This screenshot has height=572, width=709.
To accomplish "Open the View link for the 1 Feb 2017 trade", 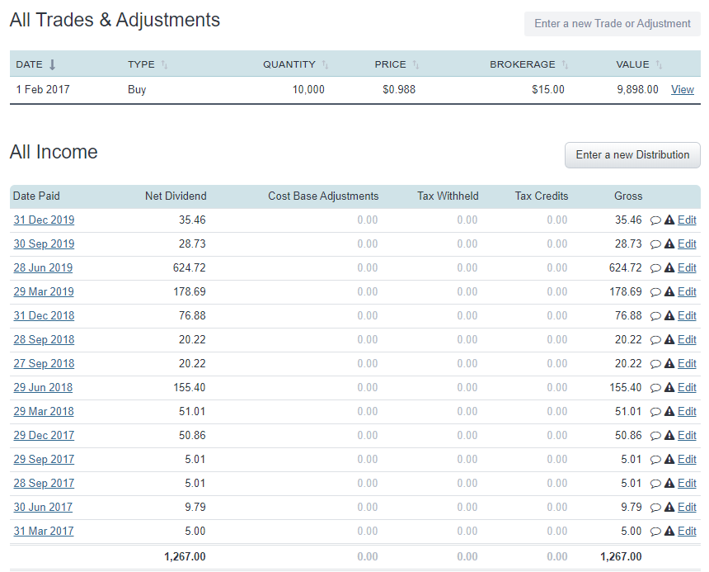I will click(x=682, y=89).
